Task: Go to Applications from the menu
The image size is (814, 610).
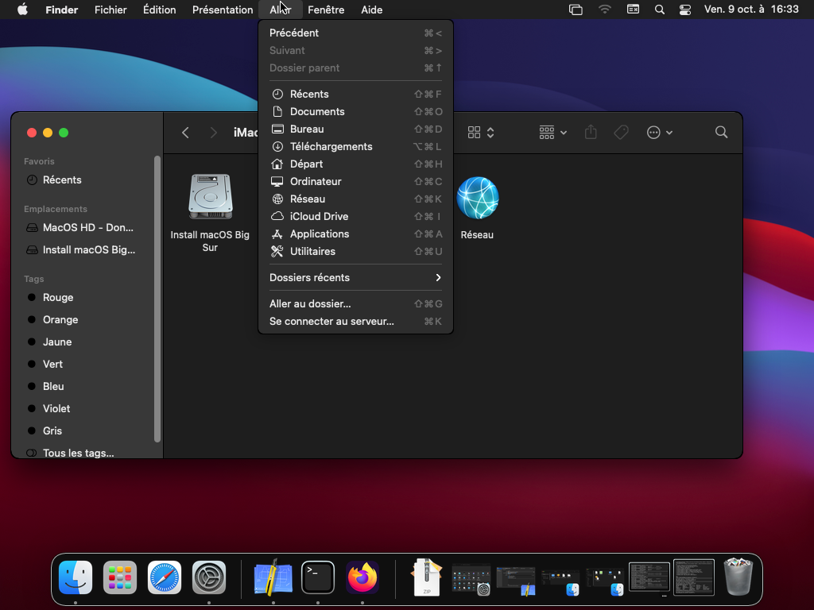Action: pos(355,234)
